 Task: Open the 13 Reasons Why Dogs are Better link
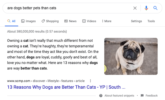[x=66, y=87]
